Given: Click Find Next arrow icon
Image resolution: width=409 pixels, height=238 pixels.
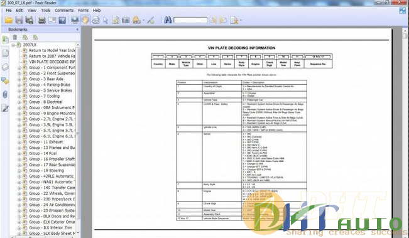Looking at the screenshot, I should [223, 20].
